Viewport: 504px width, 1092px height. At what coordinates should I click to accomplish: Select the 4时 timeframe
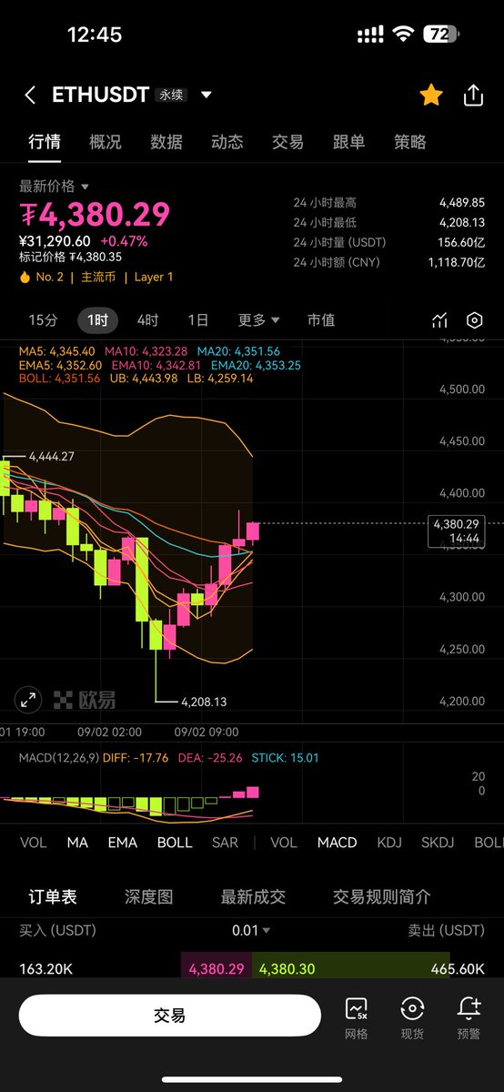pyautogui.click(x=147, y=320)
